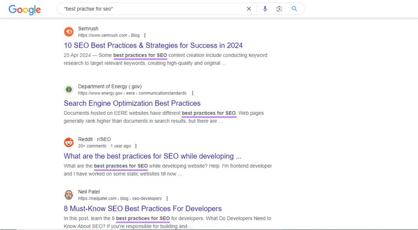Click the '20+ comments · 1 year ago' text
The image size is (418, 230).
[x=104, y=146]
